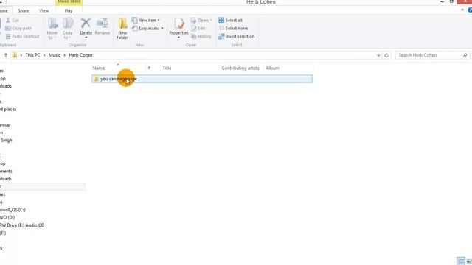This screenshot has width=472, height=265.
Task: Click the (F:) drive in the sidebar
Action: [3, 233]
